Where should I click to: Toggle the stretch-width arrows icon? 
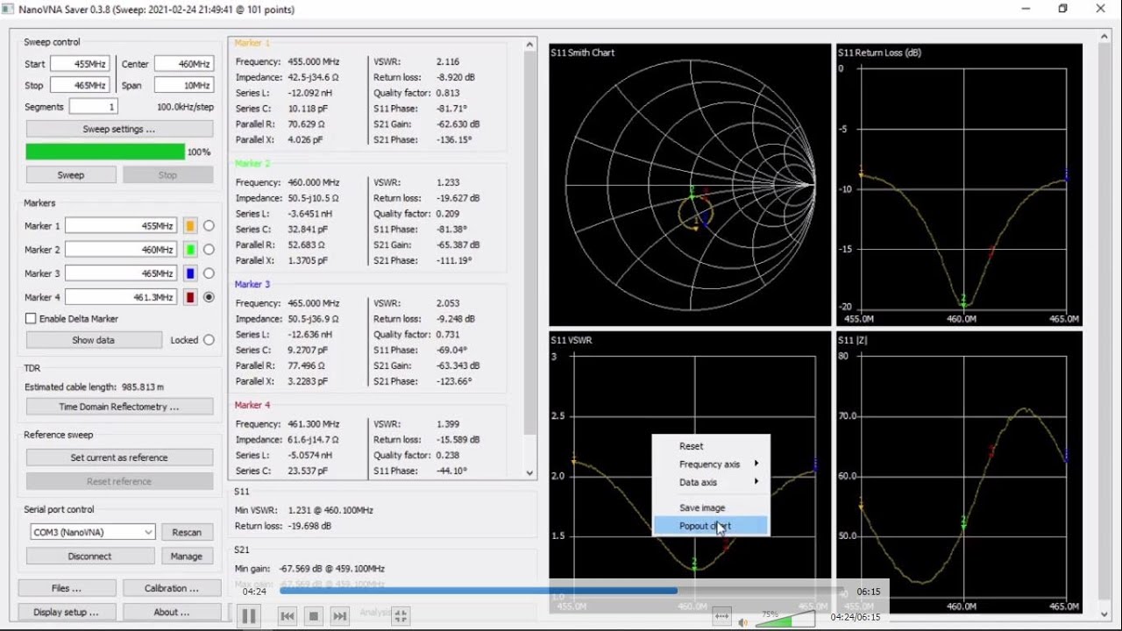tap(721, 616)
